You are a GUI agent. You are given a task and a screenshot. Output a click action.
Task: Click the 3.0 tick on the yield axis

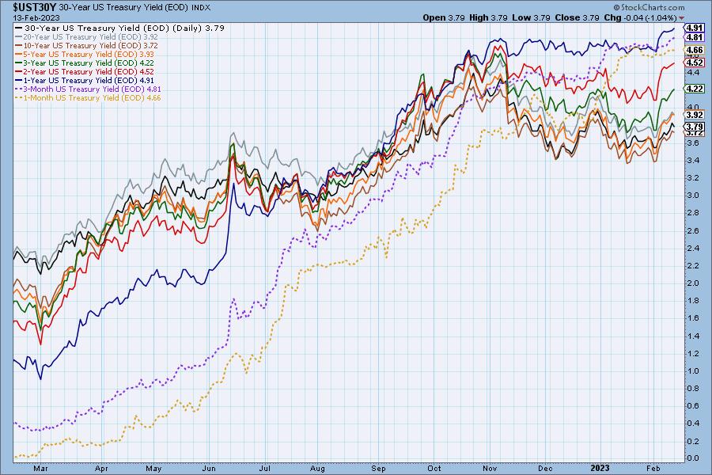click(693, 195)
